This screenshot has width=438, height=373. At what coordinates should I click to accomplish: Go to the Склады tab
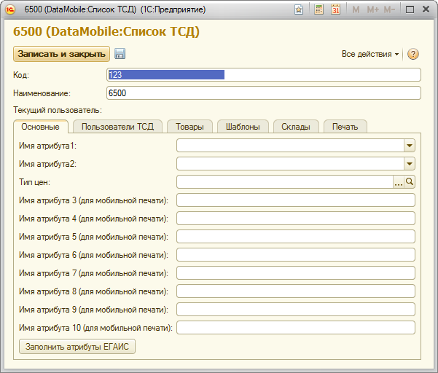pos(296,127)
